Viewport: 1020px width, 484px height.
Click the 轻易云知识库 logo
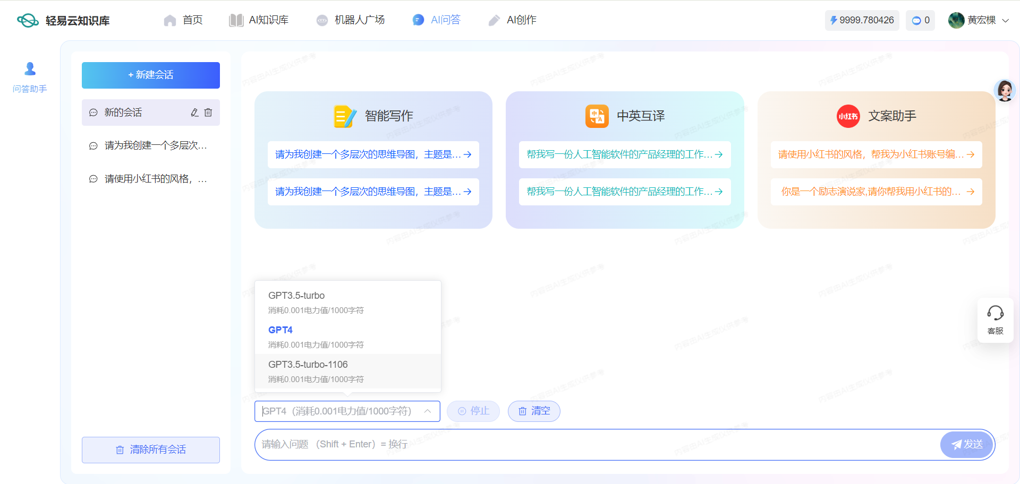(63, 21)
